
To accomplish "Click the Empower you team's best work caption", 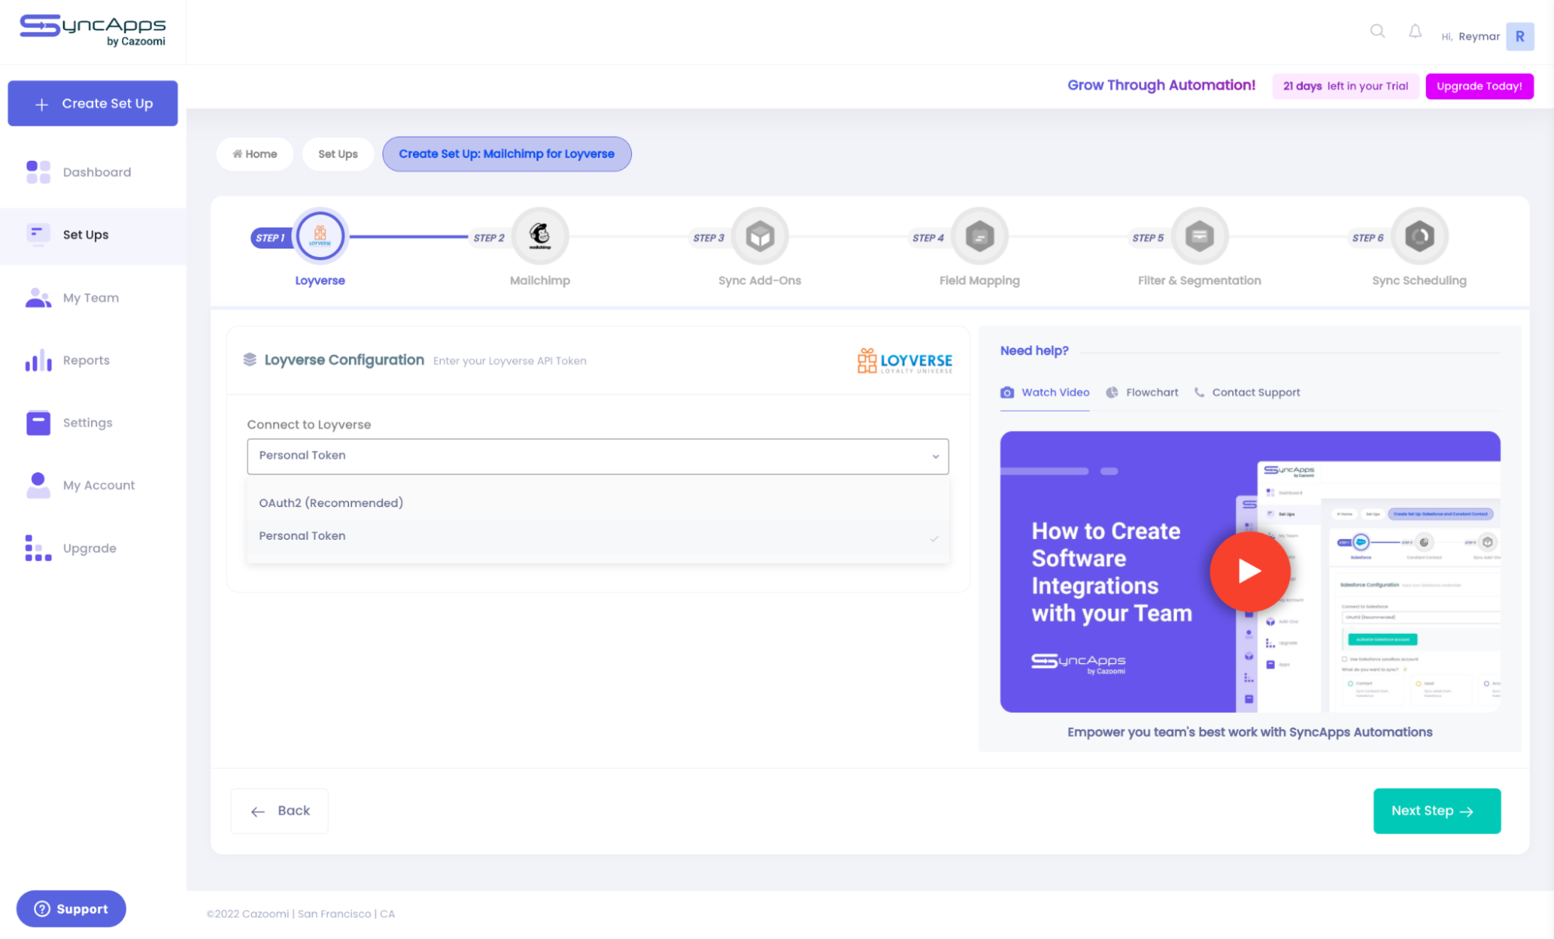I will tap(1249, 732).
